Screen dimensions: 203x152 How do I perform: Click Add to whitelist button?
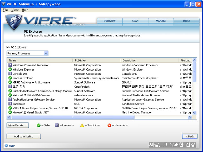(23, 136)
